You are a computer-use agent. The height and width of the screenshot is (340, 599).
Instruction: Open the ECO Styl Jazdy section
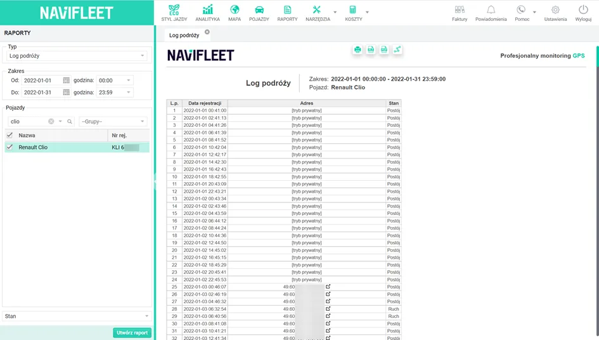pyautogui.click(x=174, y=13)
